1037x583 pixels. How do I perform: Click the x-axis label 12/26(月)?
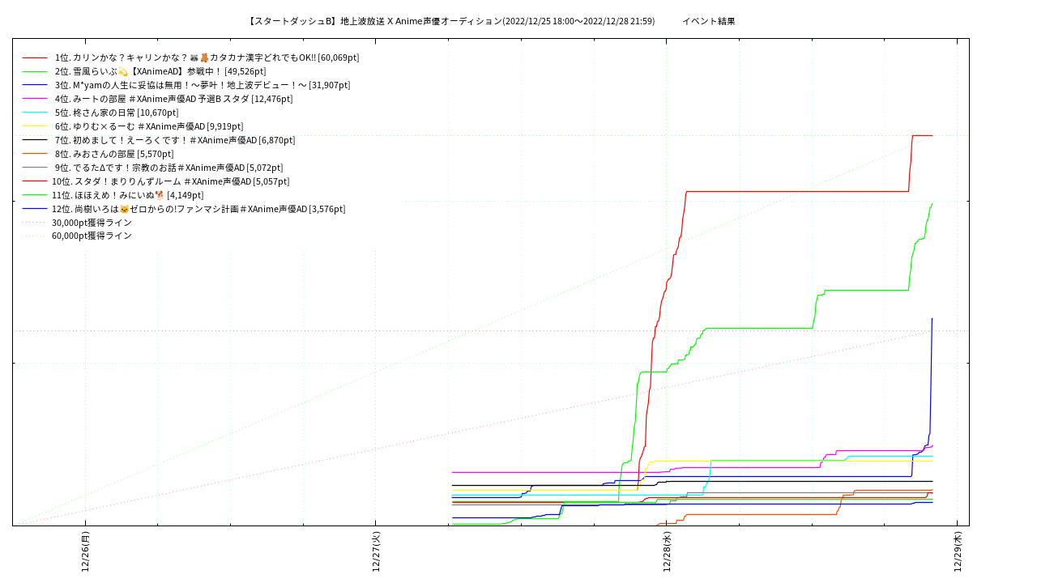85,551
